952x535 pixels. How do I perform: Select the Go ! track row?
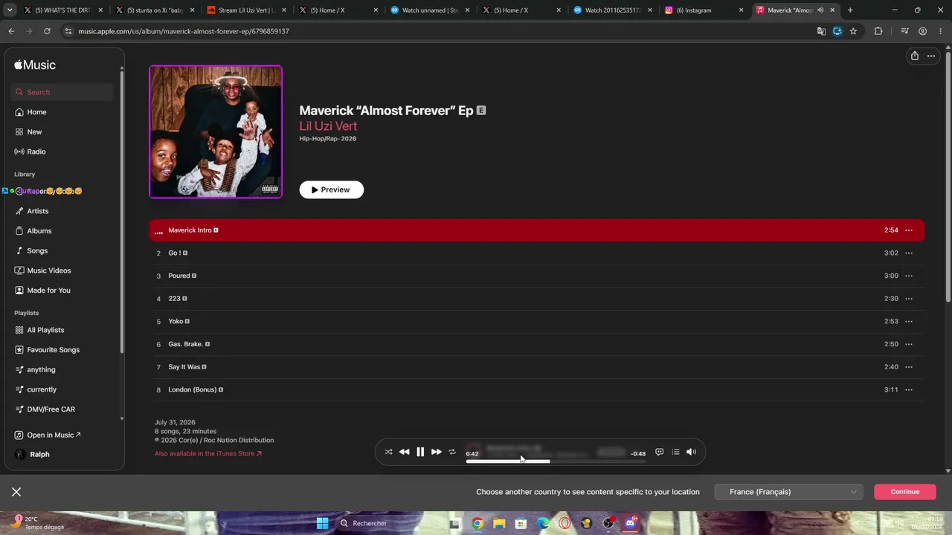coord(536,253)
